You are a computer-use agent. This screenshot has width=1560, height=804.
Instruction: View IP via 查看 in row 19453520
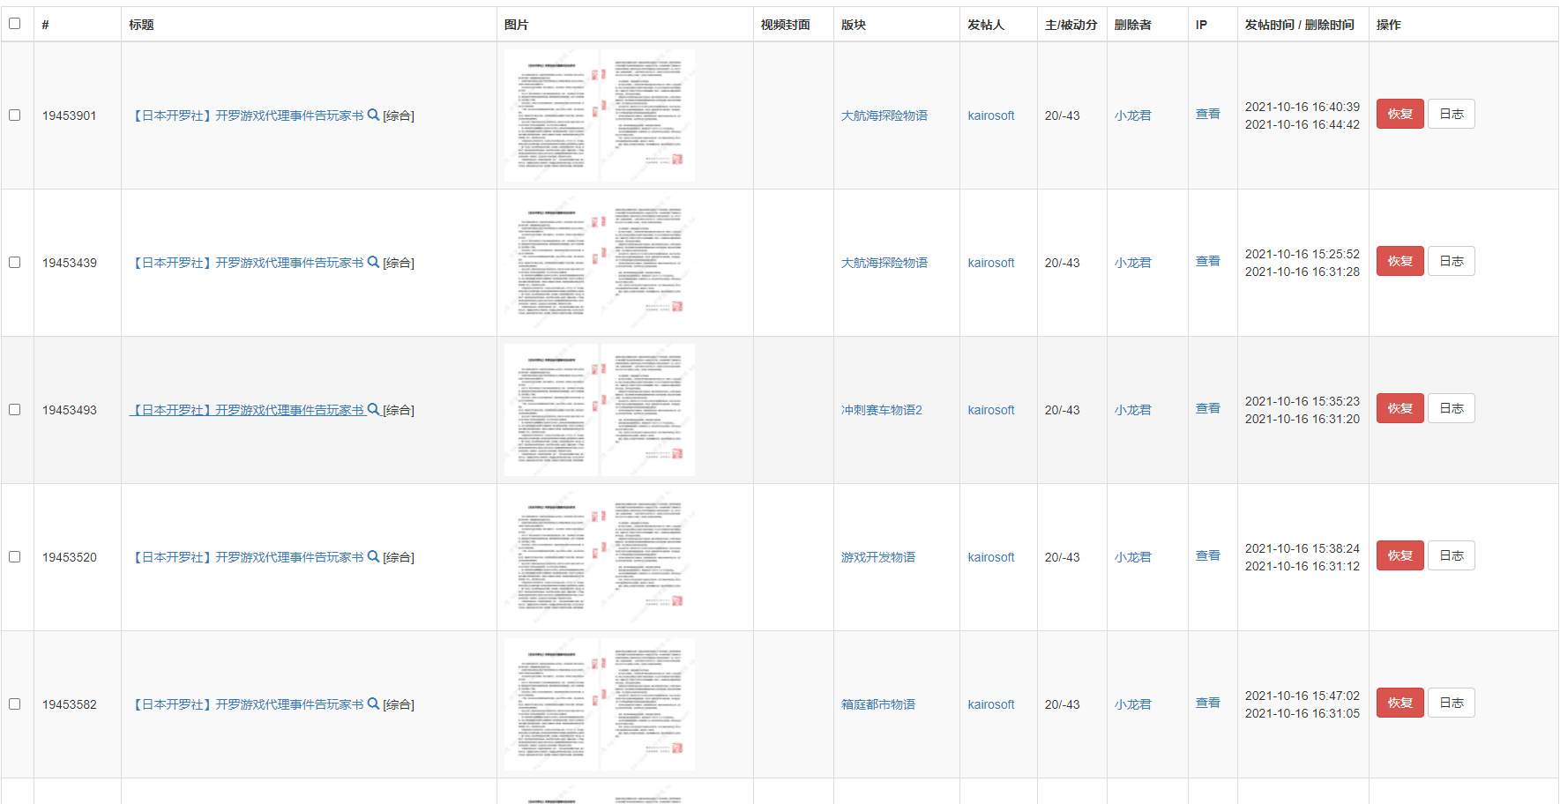coord(1208,555)
